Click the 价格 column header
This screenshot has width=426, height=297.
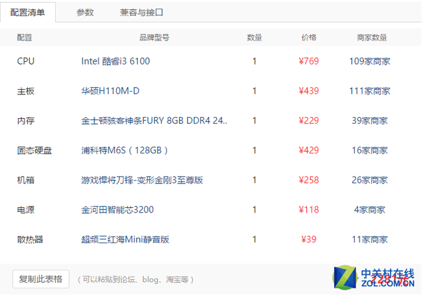[309, 37]
